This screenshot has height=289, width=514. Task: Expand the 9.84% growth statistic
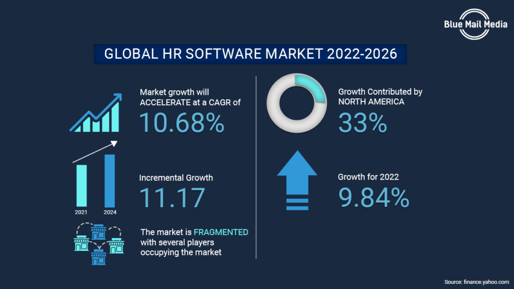pyautogui.click(x=374, y=197)
